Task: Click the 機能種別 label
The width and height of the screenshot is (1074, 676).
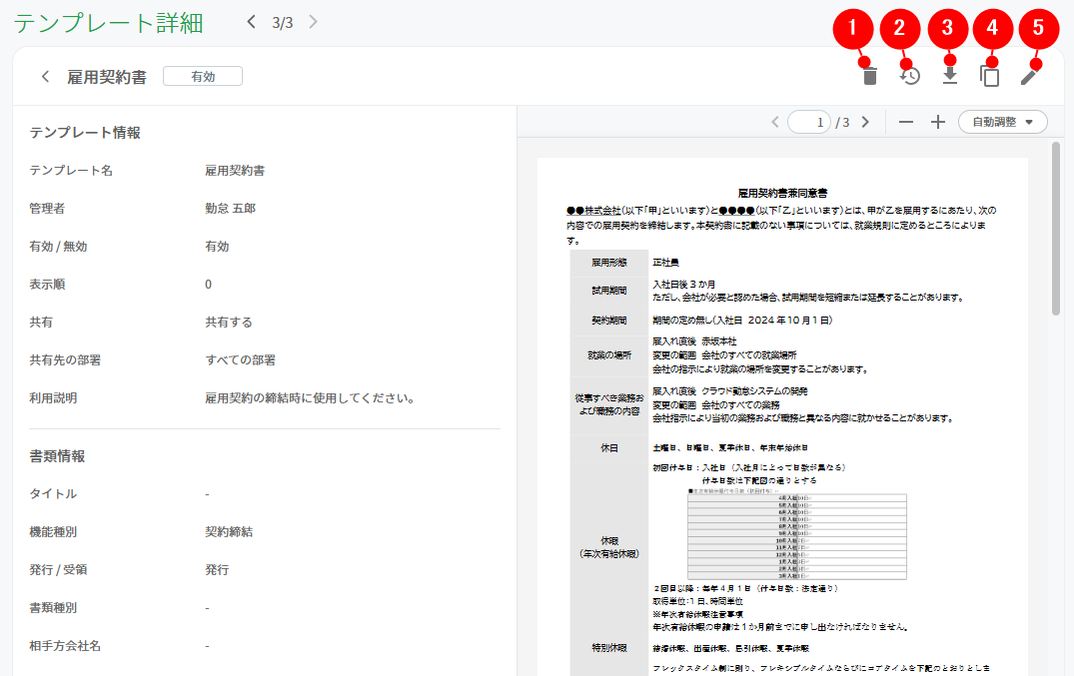Action: [53, 531]
